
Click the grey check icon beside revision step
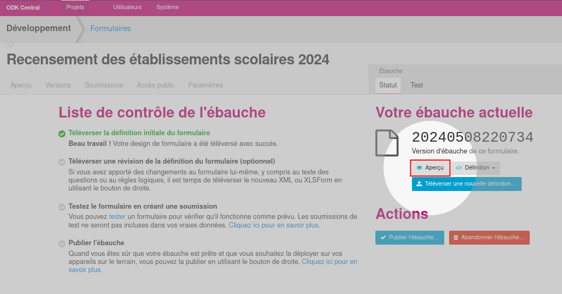point(62,162)
